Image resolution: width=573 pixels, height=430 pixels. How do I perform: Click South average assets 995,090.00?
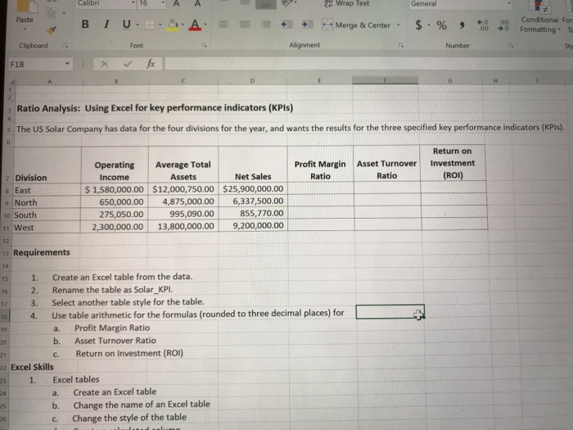click(x=183, y=214)
